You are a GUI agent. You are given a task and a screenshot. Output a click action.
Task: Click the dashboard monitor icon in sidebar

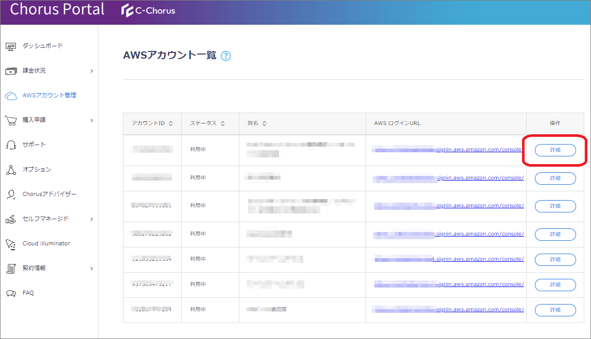pos(11,46)
